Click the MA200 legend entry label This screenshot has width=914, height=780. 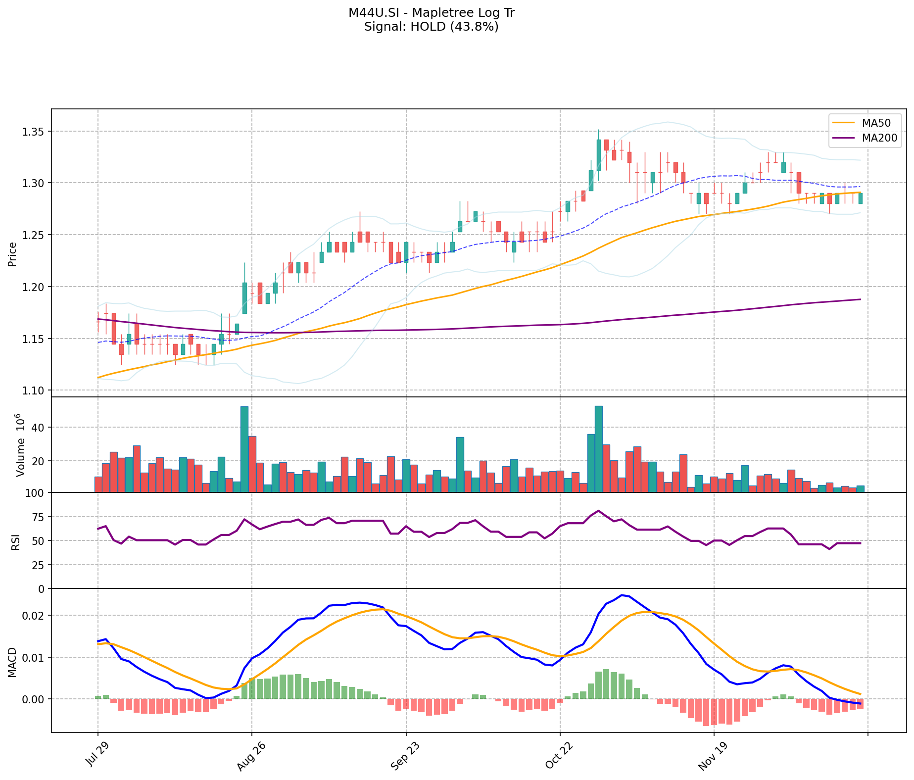pyautogui.click(x=879, y=138)
